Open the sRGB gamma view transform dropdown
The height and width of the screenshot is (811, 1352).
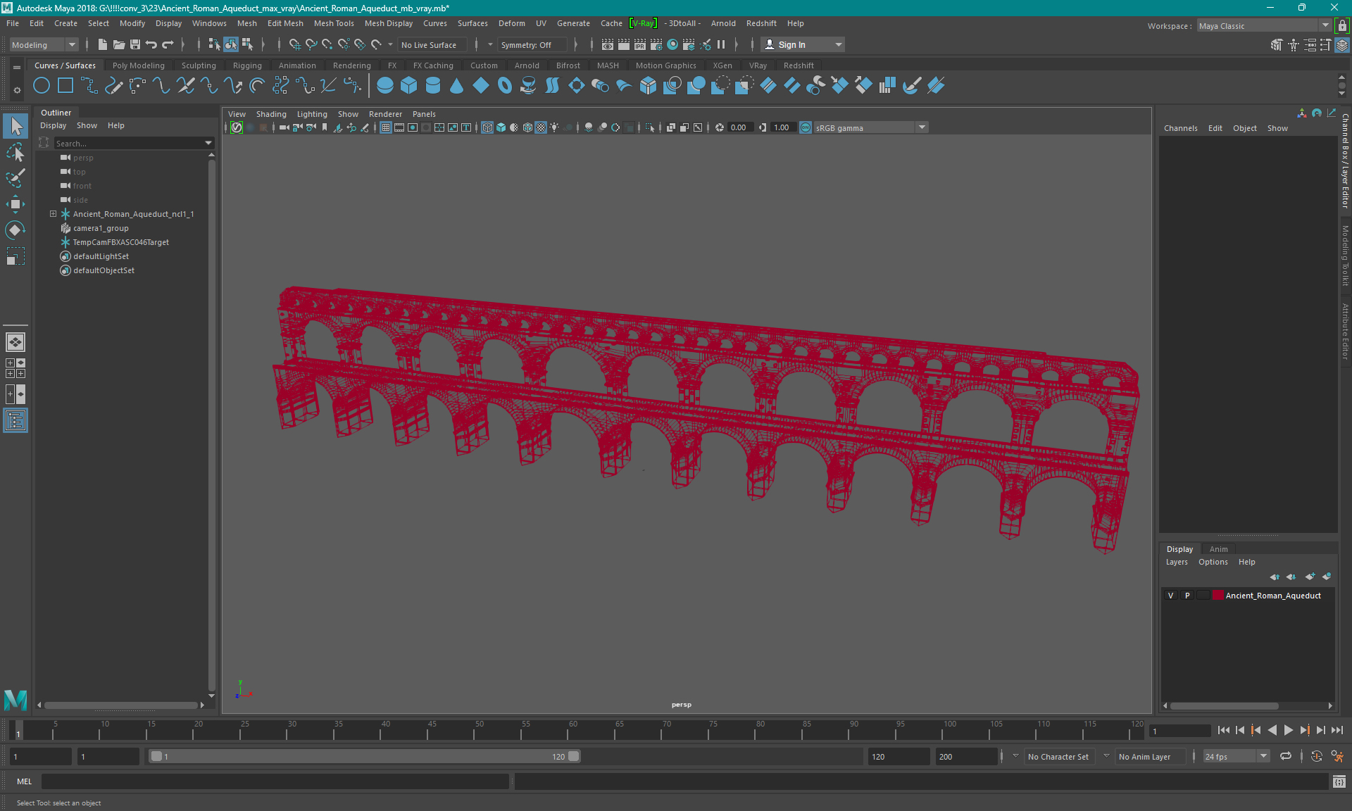pos(922,127)
